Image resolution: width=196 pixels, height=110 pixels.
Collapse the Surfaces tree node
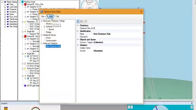tap(44, 27)
